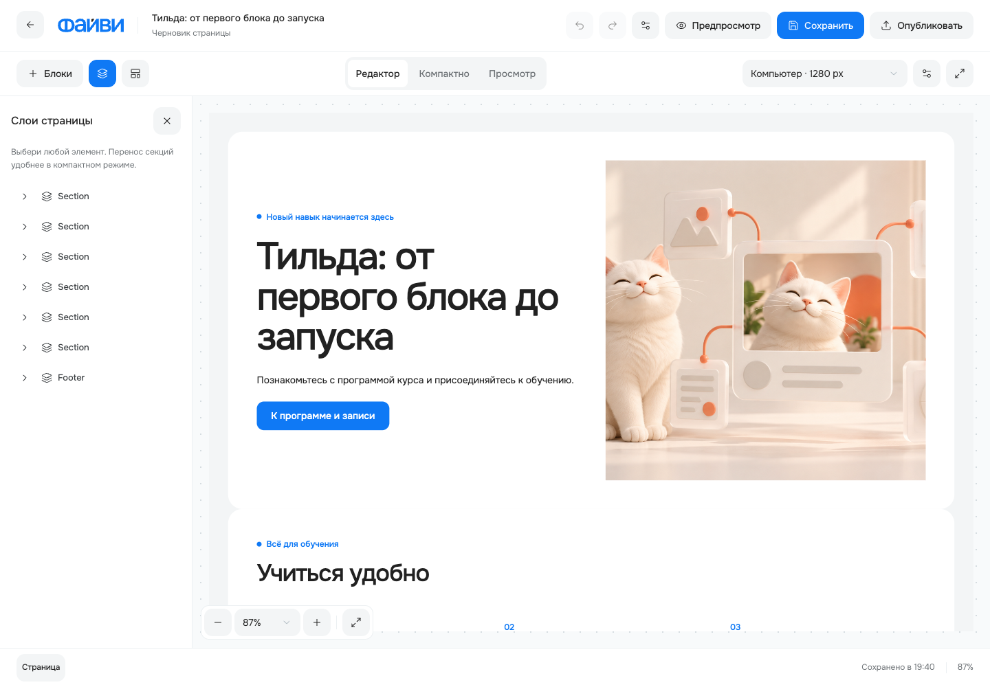The height and width of the screenshot is (687, 990).
Task: Open page settings sliders beside Предпросмотр
Action: pos(646,25)
